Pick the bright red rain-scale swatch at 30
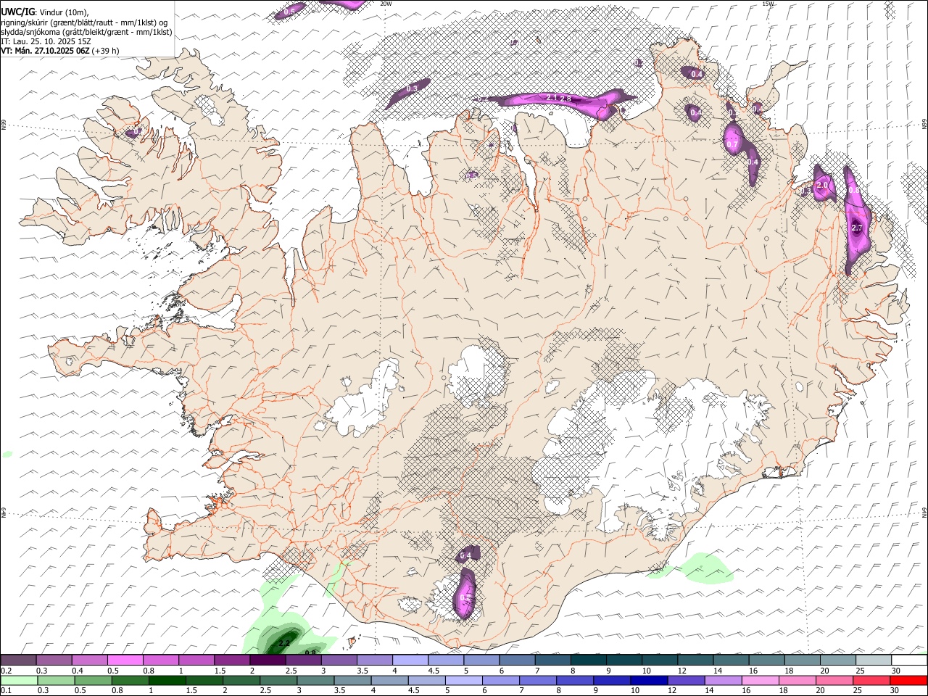The width and height of the screenshot is (928, 696). pos(909,680)
